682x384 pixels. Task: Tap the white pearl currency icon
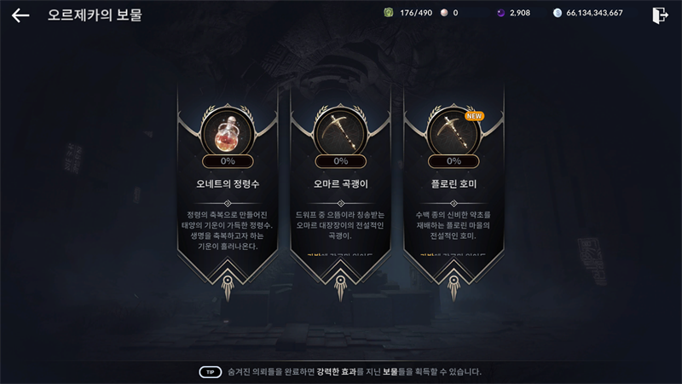(444, 13)
